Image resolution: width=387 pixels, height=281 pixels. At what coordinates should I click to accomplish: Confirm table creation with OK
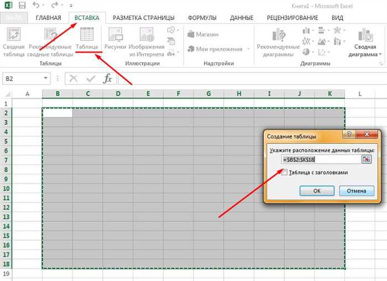pyautogui.click(x=317, y=191)
